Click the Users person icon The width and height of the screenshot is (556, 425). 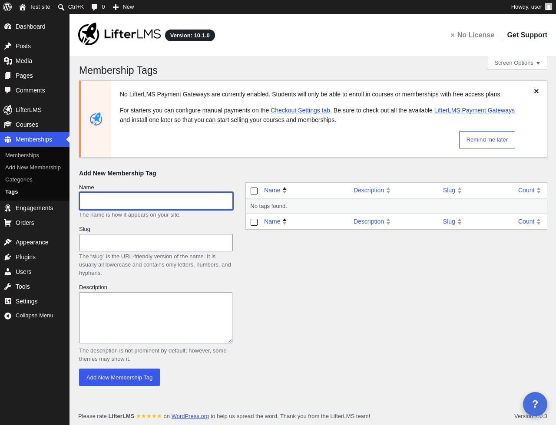pyautogui.click(x=8, y=272)
